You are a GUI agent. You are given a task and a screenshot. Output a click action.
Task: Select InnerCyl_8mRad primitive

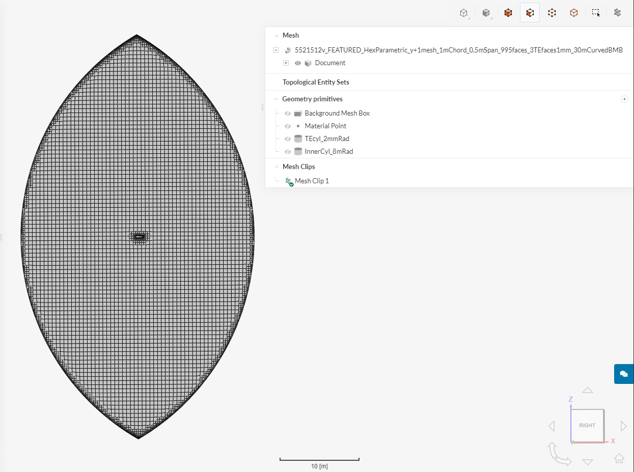(328, 152)
